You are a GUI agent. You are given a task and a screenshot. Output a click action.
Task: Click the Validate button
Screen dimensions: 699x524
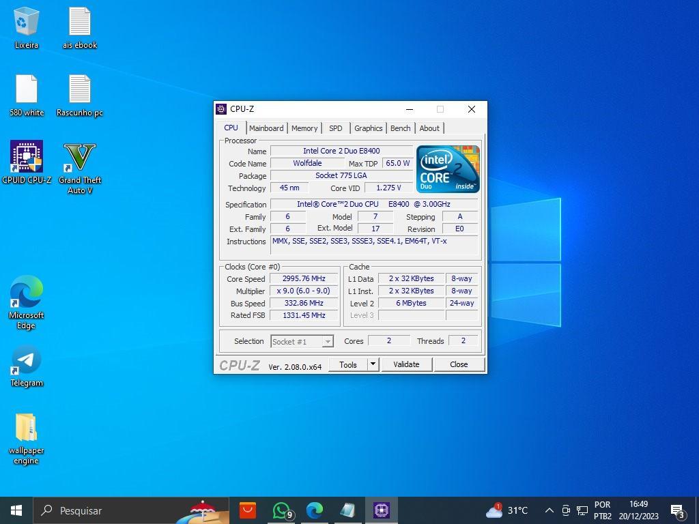(x=407, y=364)
